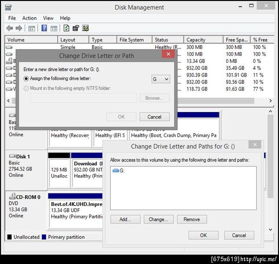Image resolution: width=279 pixels, height=264 pixels.
Task: Click the Browse... button
Action: (x=154, y=98)
